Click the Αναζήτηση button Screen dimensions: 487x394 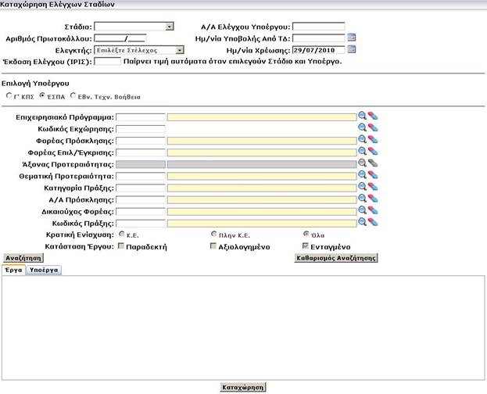click(x=23, y=257)
